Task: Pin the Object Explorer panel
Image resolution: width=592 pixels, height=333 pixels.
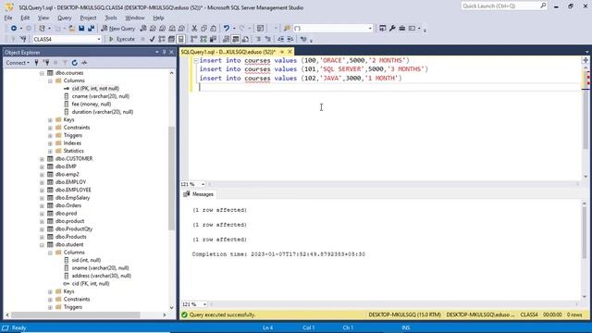Action: pyautogui.click(x=165, y=52)
